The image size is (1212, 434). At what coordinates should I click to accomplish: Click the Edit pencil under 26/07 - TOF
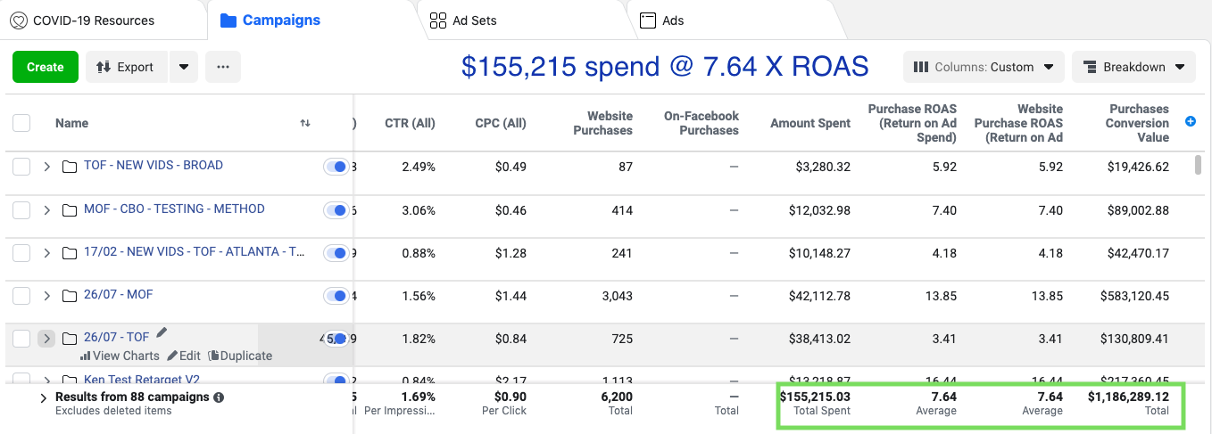tap(184, 356)
